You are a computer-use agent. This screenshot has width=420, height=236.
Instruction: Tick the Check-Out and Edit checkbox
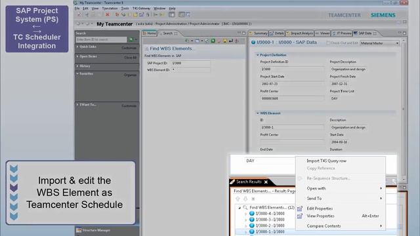(328, 43)
